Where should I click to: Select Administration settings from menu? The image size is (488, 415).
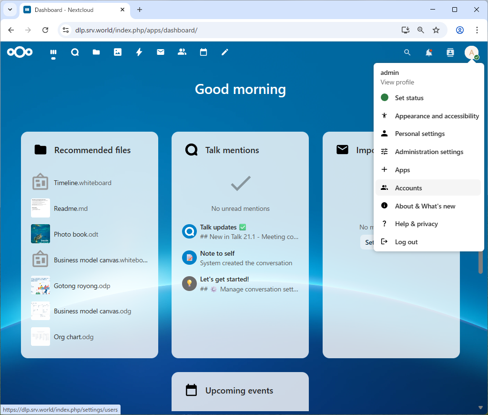point(429,152)
